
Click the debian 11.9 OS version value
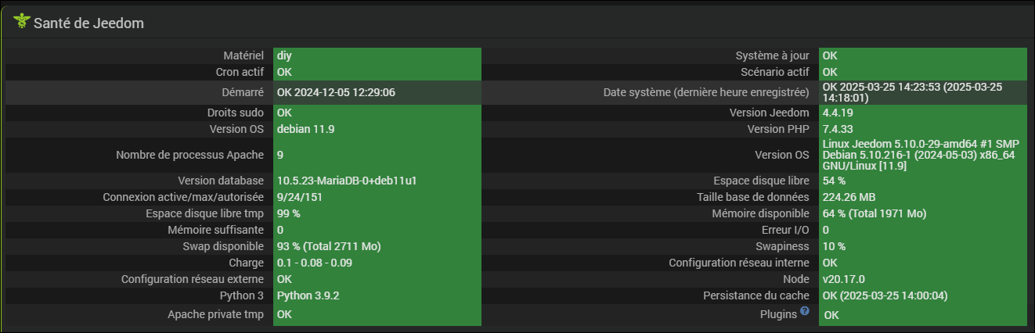click(x=306, y=129)
